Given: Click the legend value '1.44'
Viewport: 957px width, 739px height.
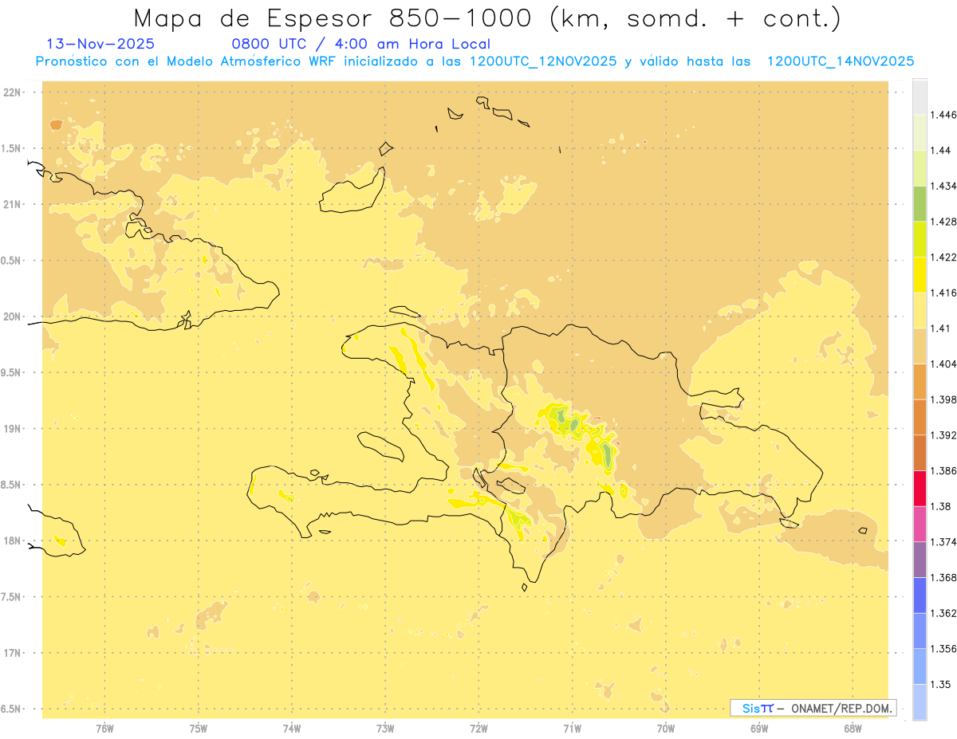Looking at the screenshot, I should 941,150.
